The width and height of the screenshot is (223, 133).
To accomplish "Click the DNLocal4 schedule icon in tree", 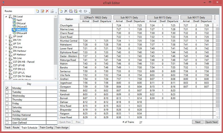I will coord(14,33).
